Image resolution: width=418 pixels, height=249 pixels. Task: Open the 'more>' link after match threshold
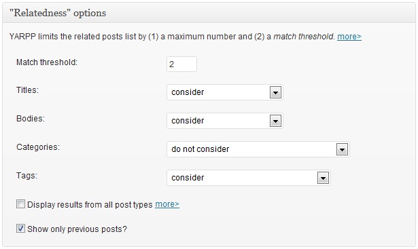(349, 37)
